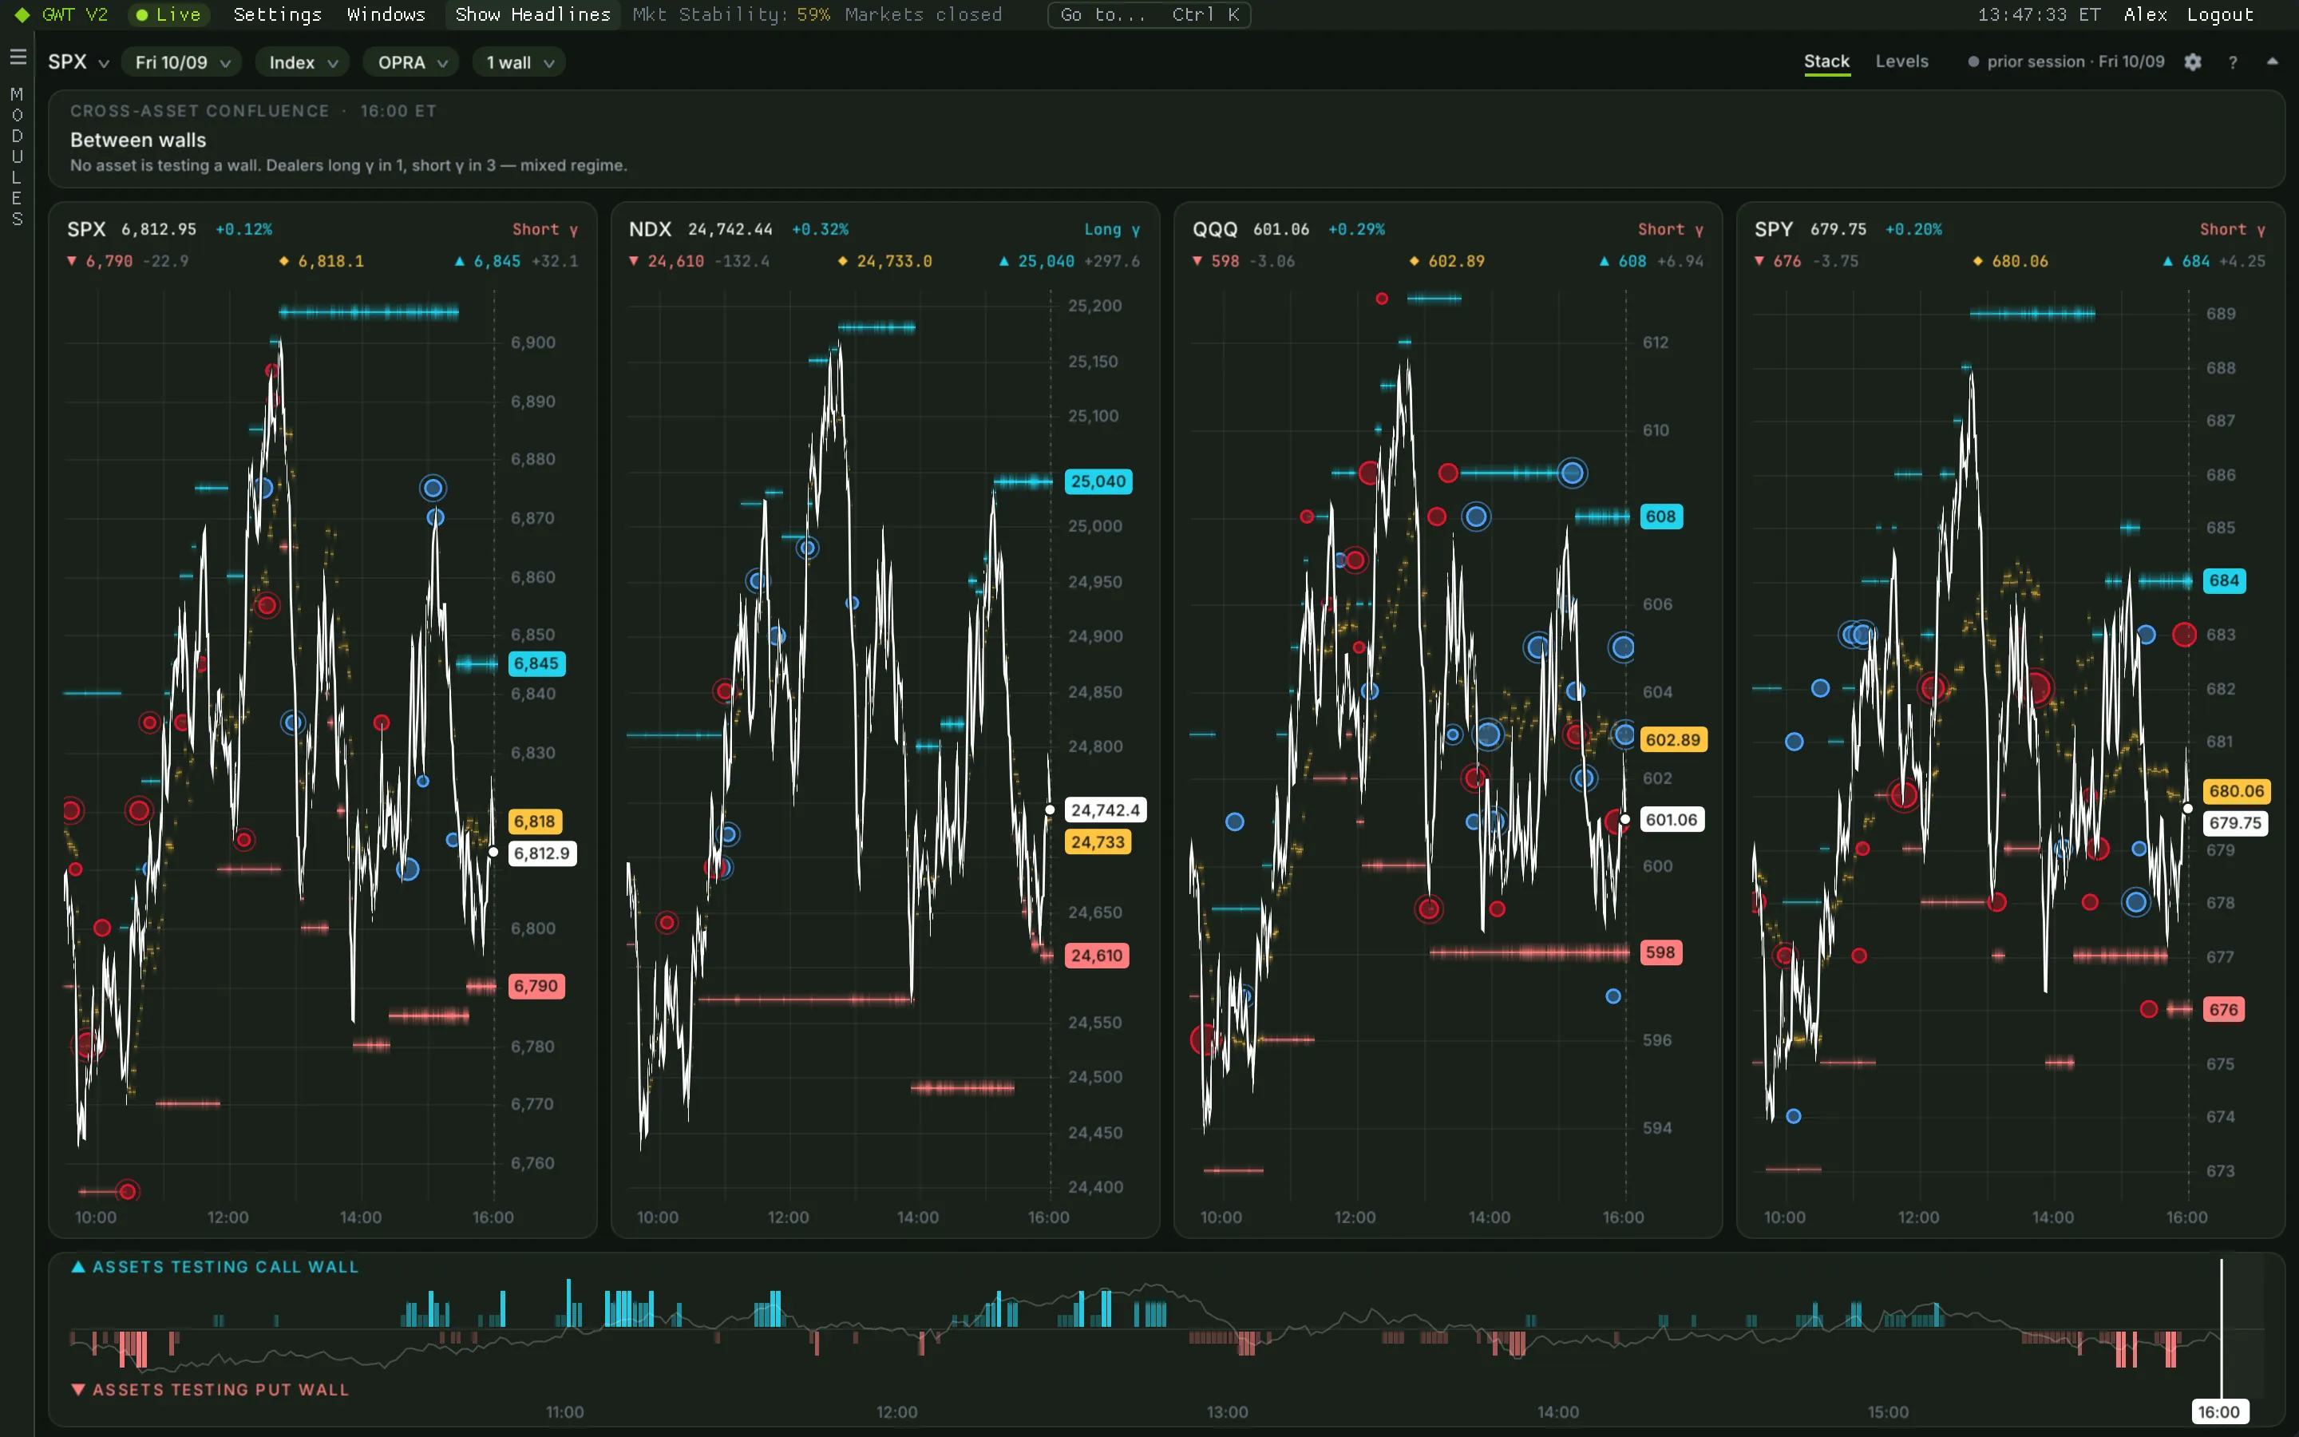This screenshot has width=2299, height=1437.
Task: Click the 16:00 timeline cursor handle
Action: click(2219, 1411)
